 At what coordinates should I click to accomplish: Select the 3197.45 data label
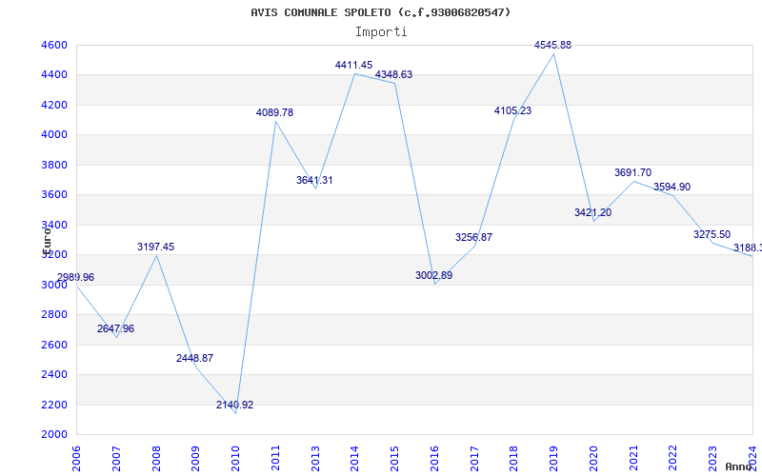tap(155, 247)
